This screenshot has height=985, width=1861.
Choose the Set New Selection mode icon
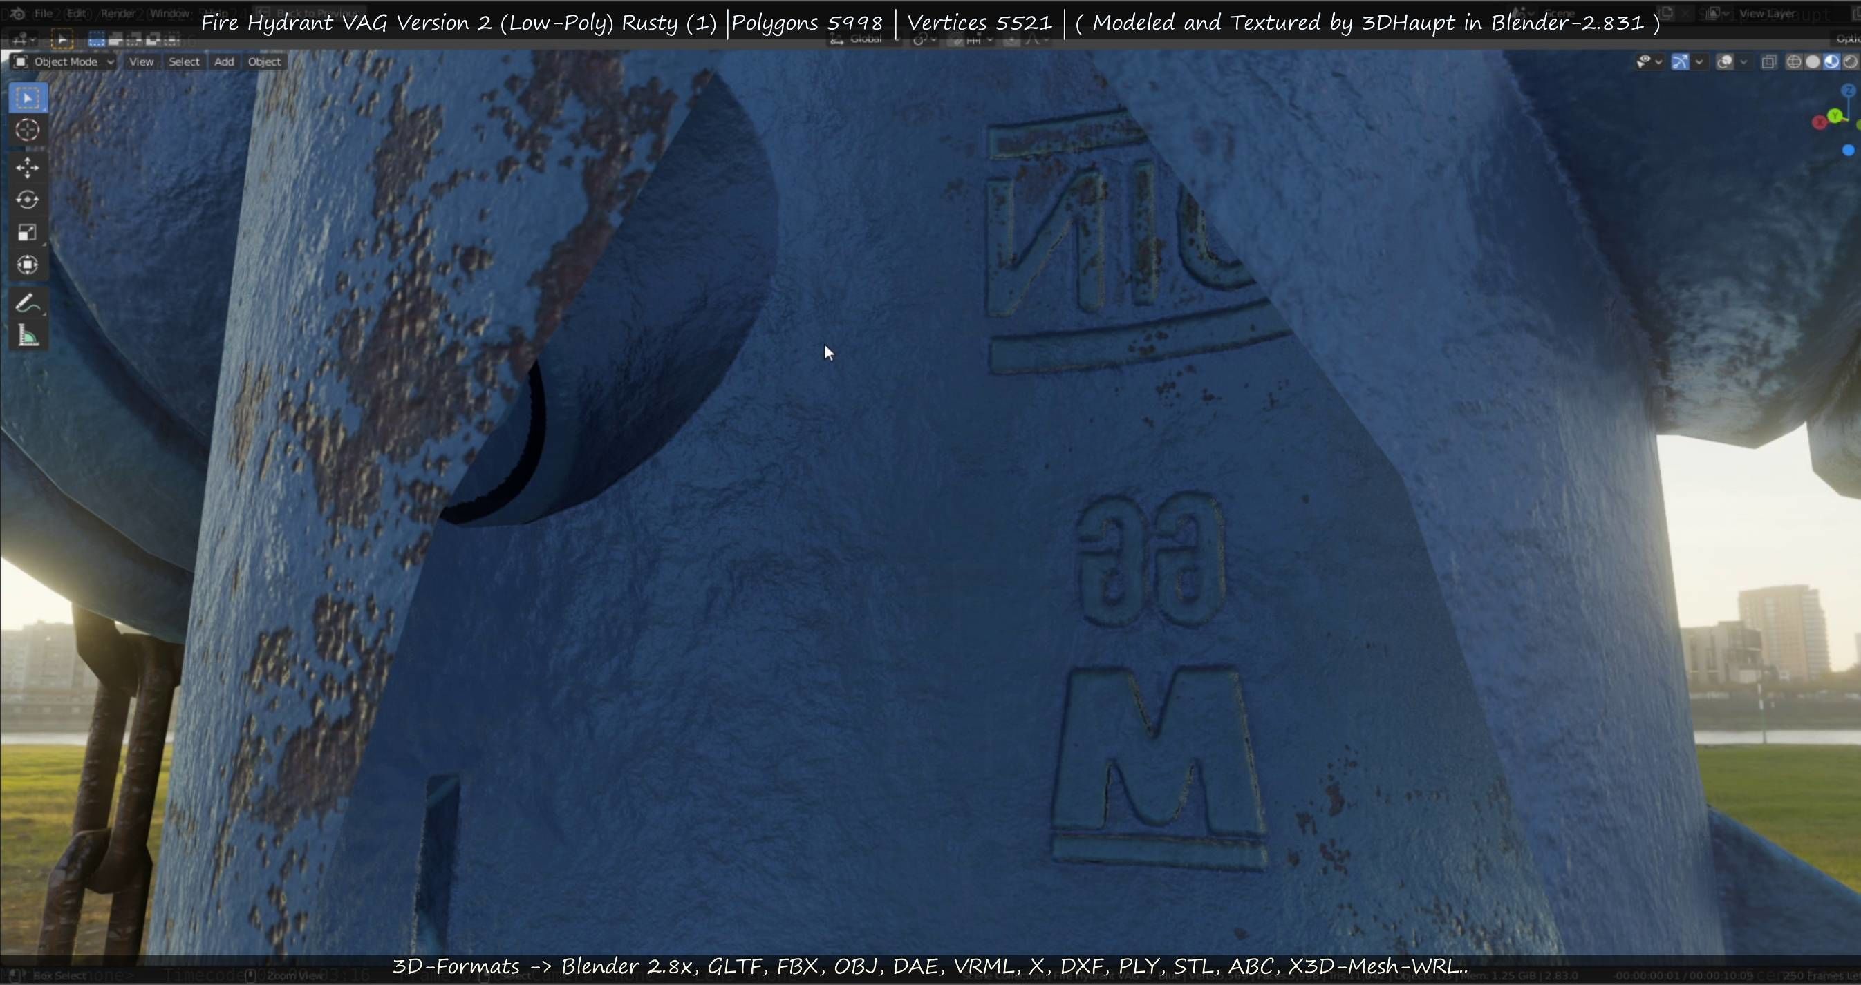pyautogui.click(x=96, y=39)
